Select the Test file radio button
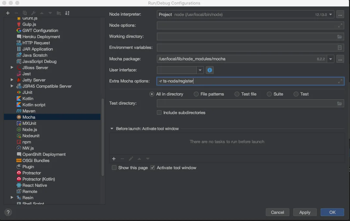 tap(237, 94)
